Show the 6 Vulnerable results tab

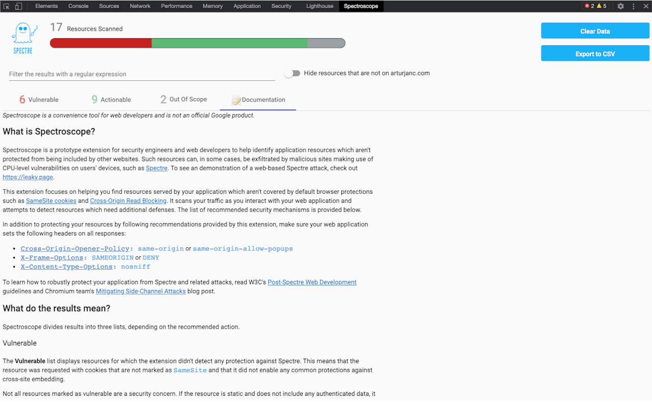coord(39,100)
